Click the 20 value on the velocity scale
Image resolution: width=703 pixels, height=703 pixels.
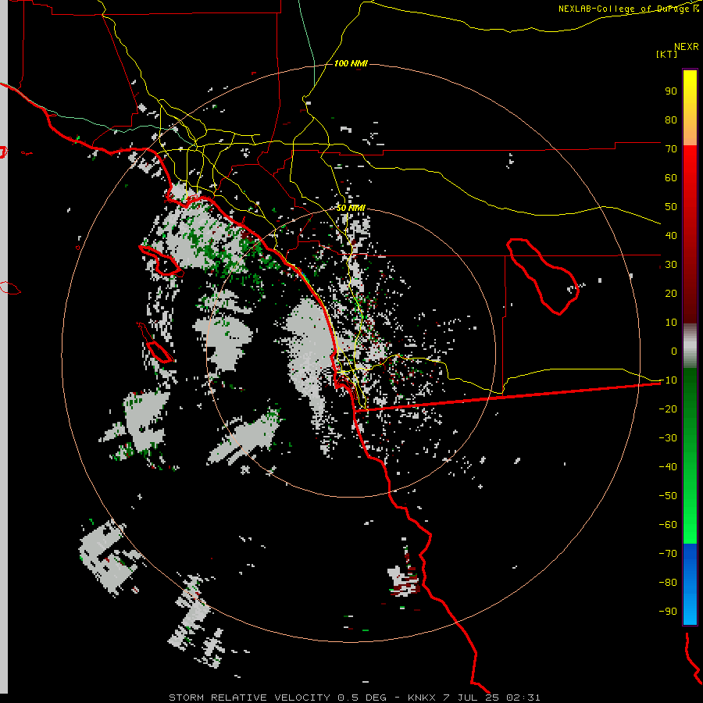pos(671,294)
